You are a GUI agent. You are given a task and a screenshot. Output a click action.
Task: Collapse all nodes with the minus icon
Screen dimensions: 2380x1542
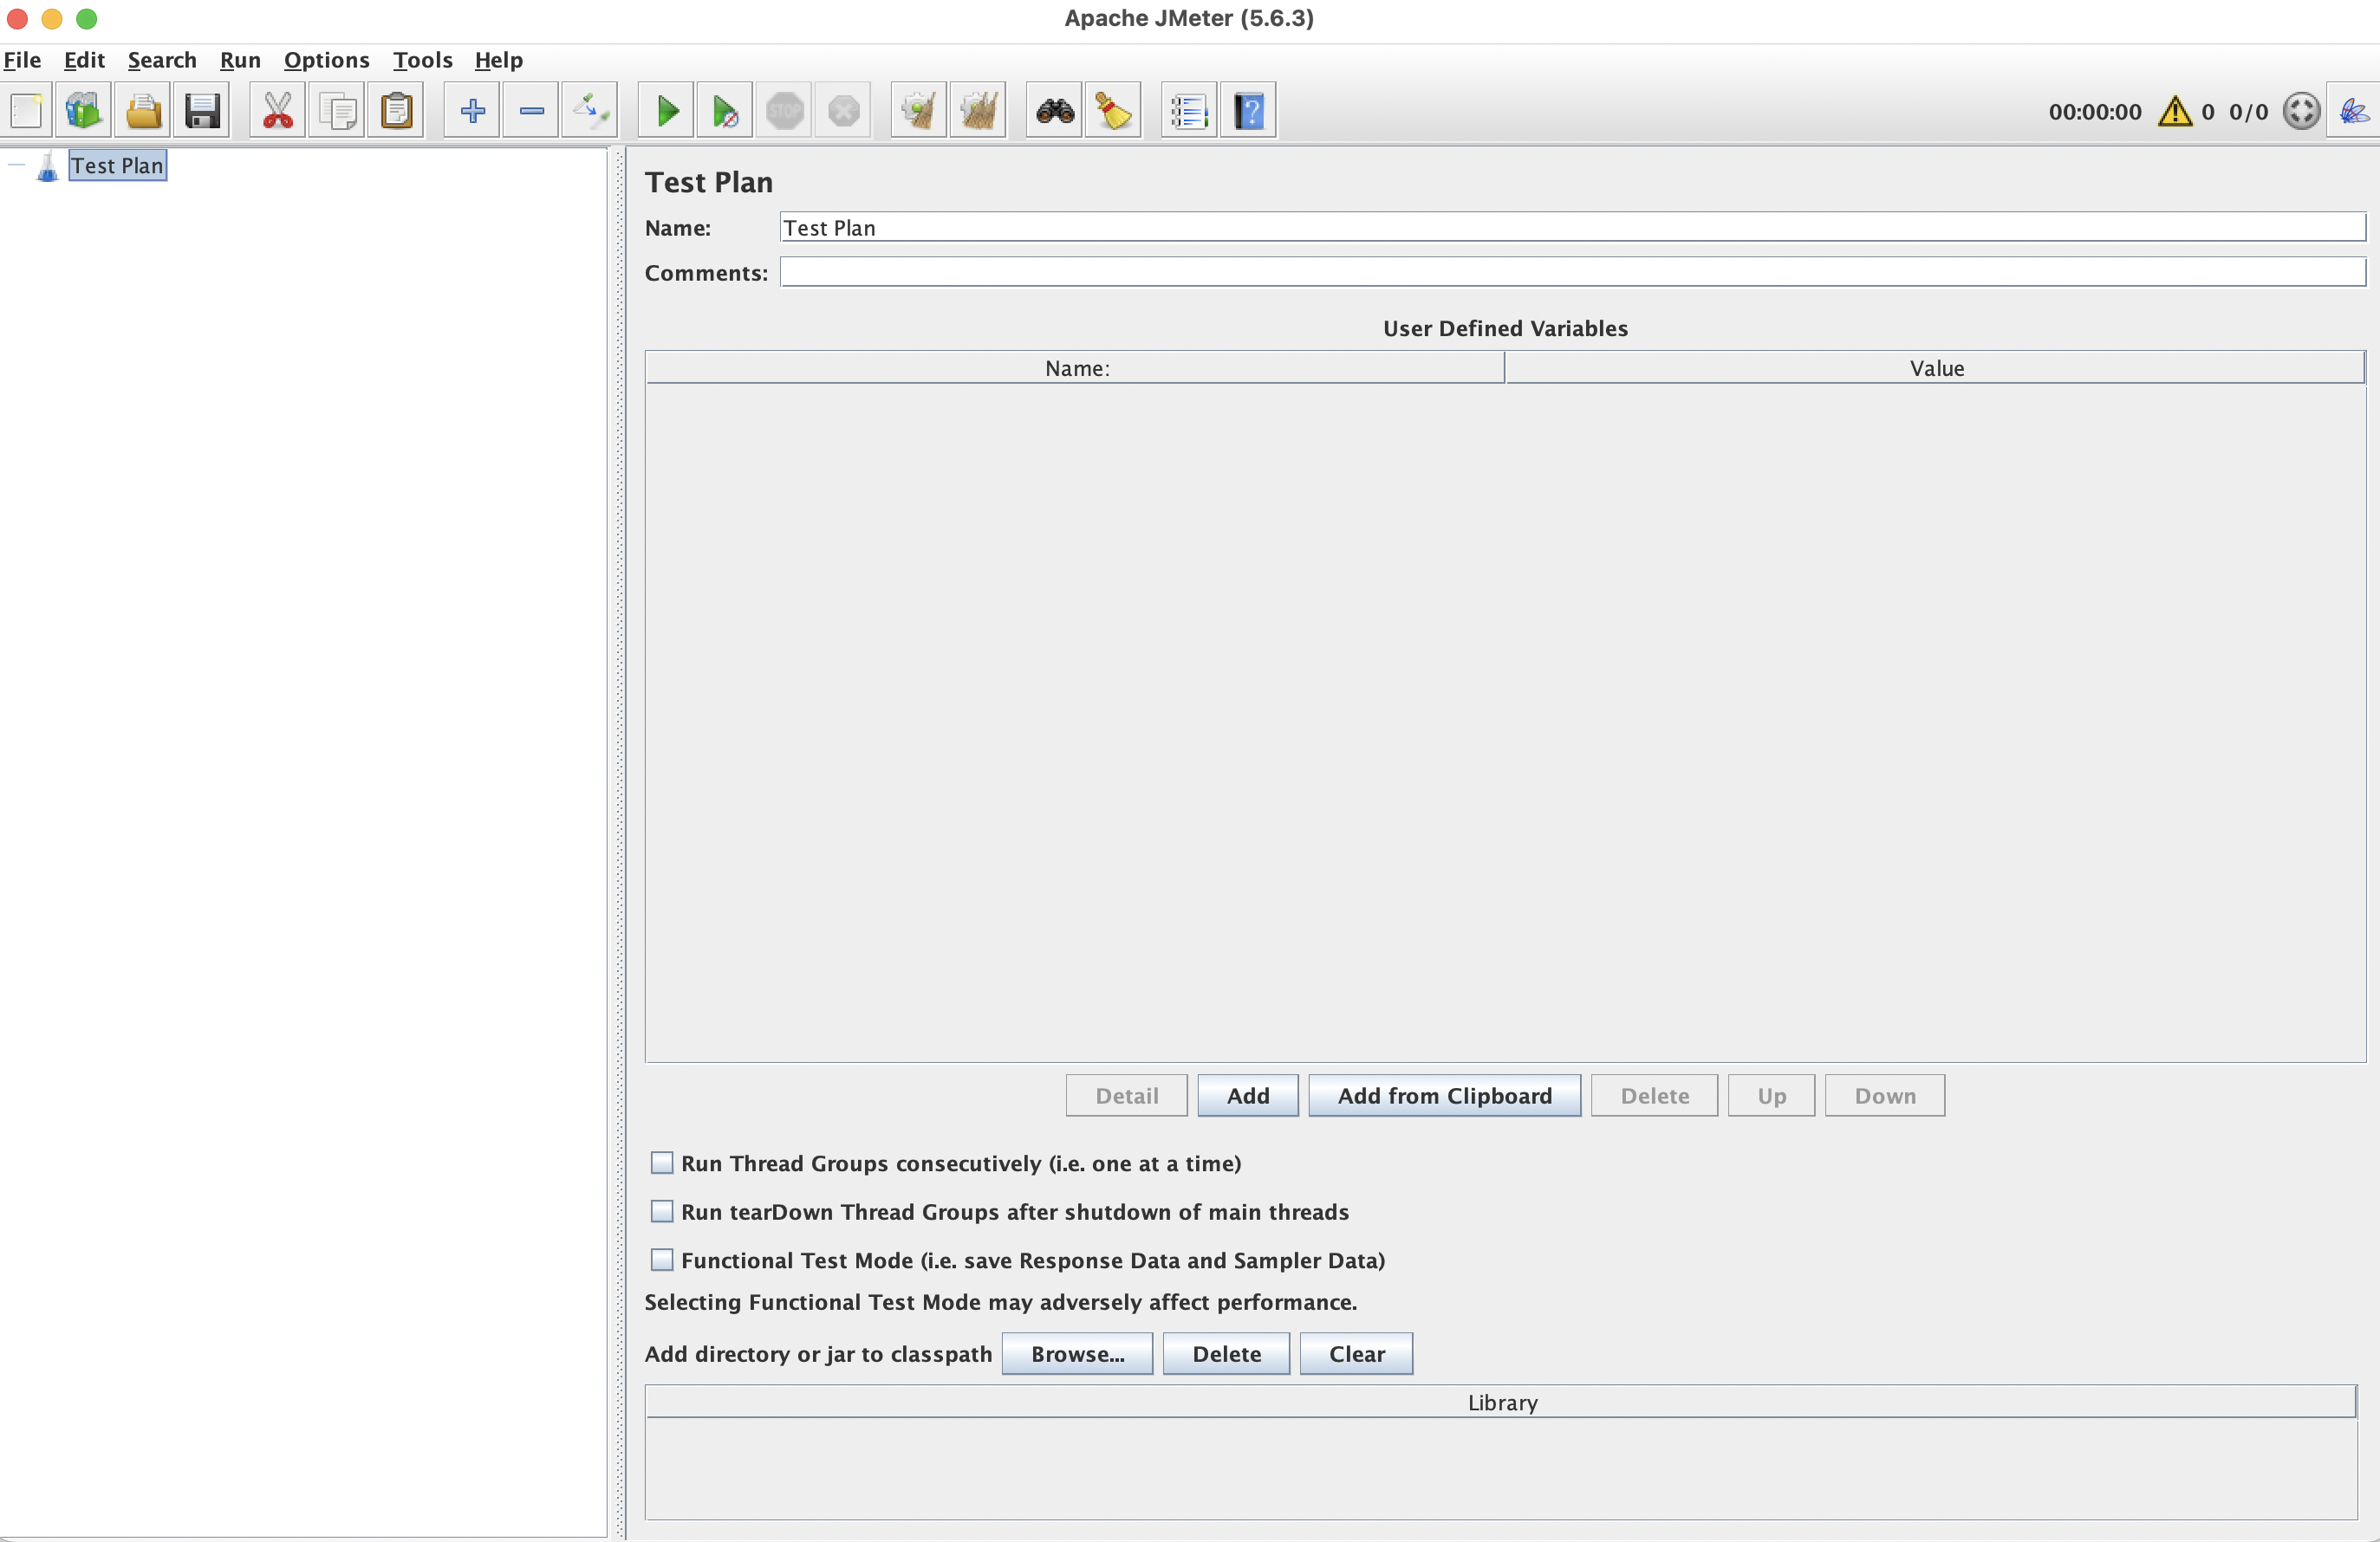pos(531,111)
